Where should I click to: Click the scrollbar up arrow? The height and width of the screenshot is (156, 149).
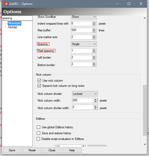click(x=145, y=18)
